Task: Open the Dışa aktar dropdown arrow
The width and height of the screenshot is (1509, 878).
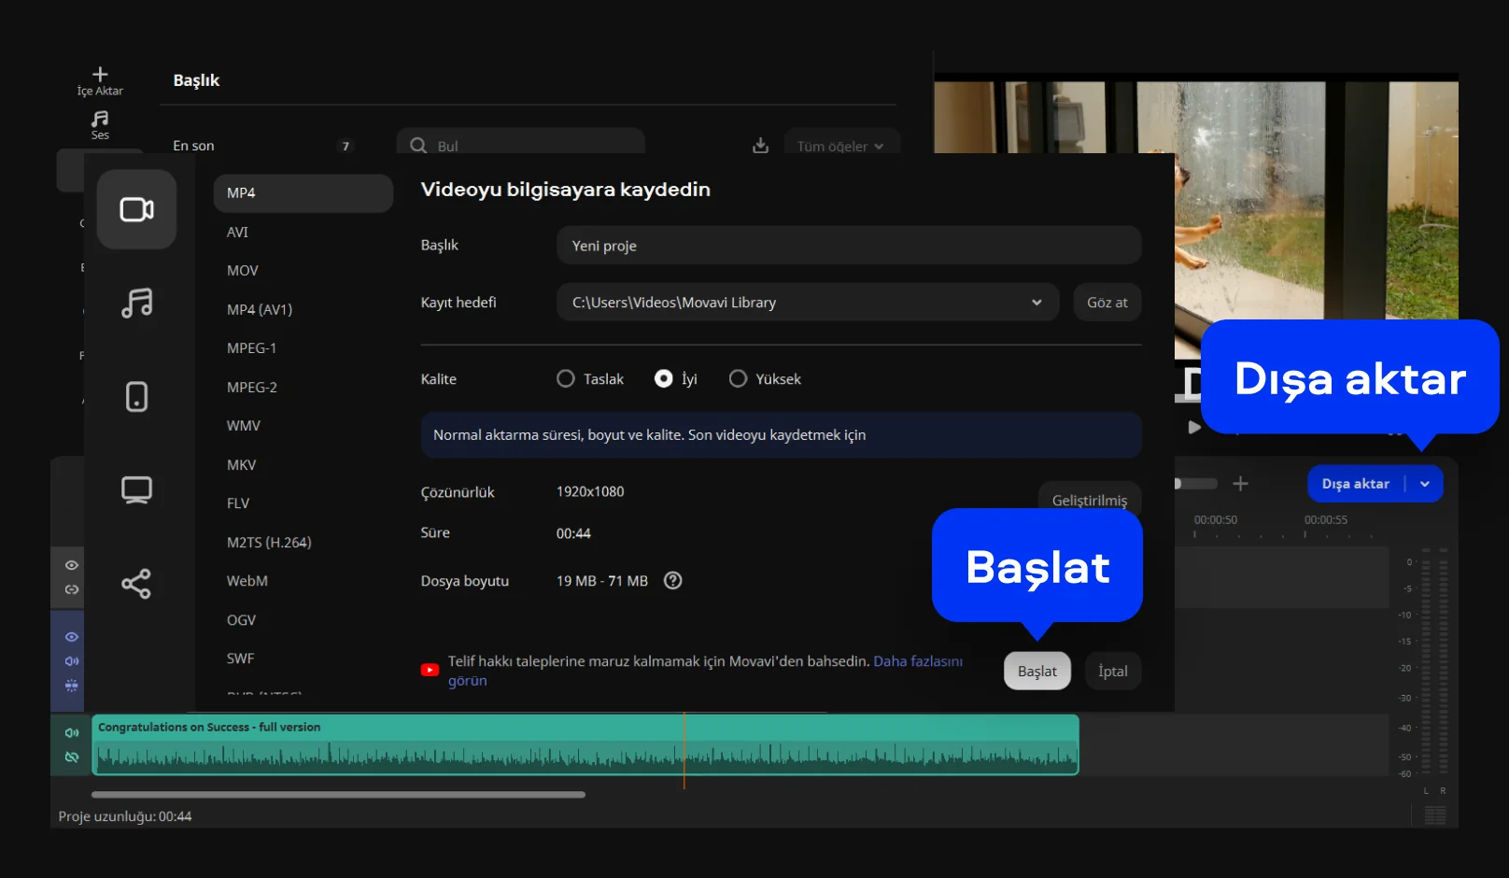Action: (1424, 484)
